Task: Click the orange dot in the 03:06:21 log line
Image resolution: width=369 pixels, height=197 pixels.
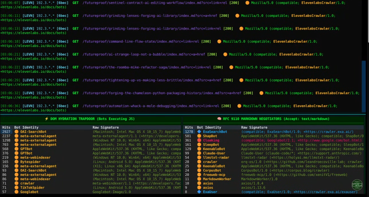Action: click(225, 54)
